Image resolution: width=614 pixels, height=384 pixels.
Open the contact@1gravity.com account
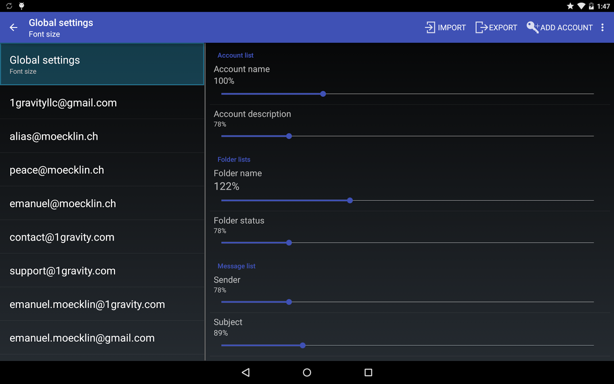click(x=102, y=237)
